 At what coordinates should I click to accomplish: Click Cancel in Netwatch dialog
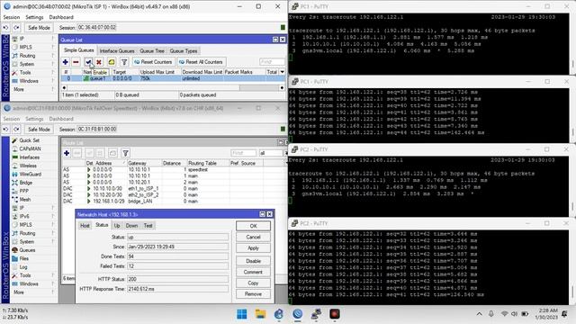point(253,237)
